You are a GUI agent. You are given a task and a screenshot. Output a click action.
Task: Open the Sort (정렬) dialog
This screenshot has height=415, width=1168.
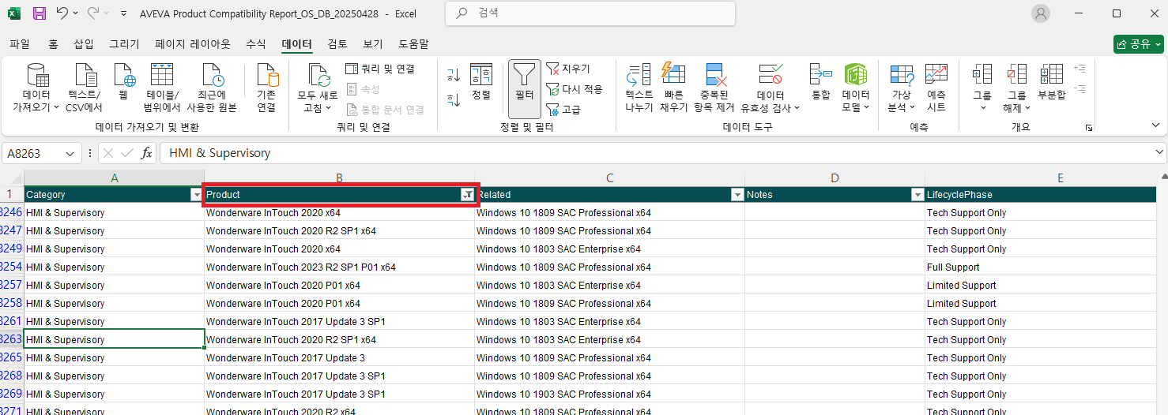coord(481,83)
